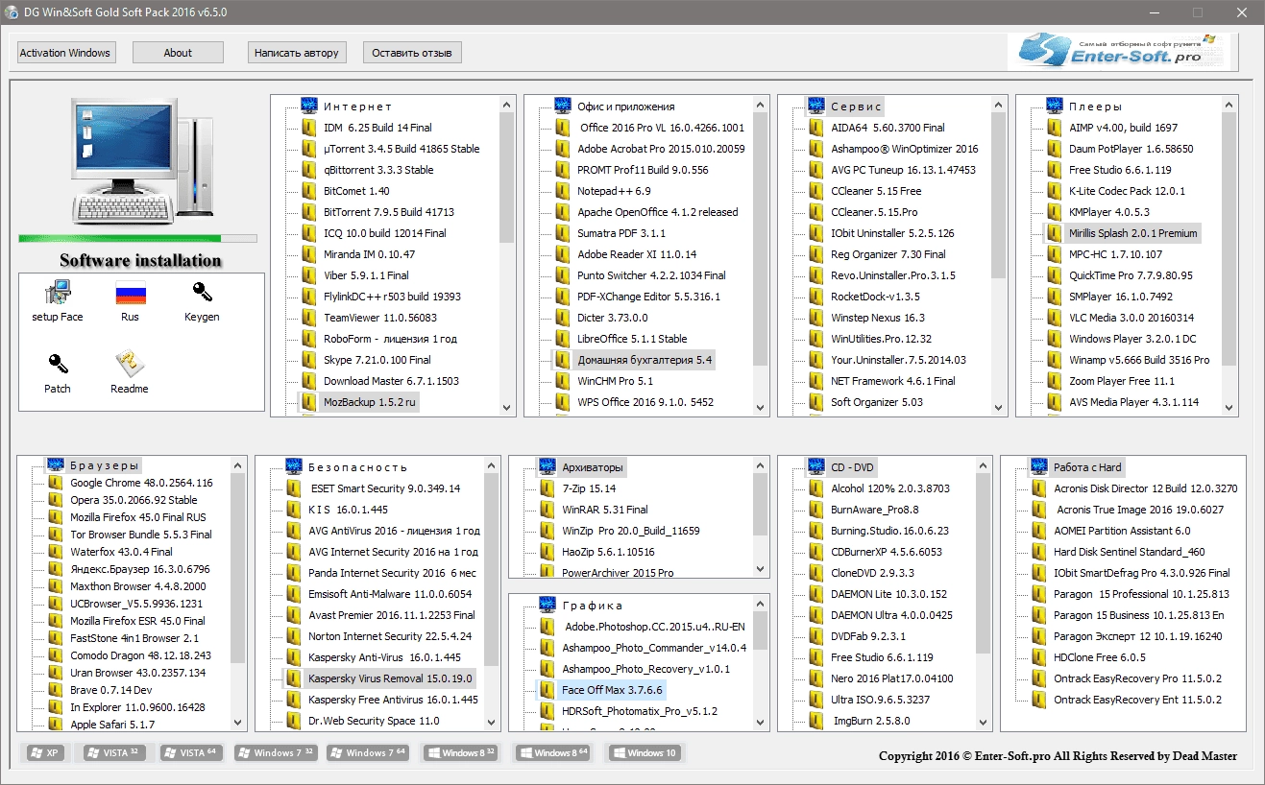Select CCleaner 5.15 Free entry
1265x785 pixels.
click(x=876, y=191)
